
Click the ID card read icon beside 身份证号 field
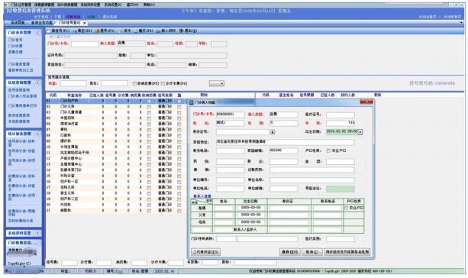pos(273,131)
